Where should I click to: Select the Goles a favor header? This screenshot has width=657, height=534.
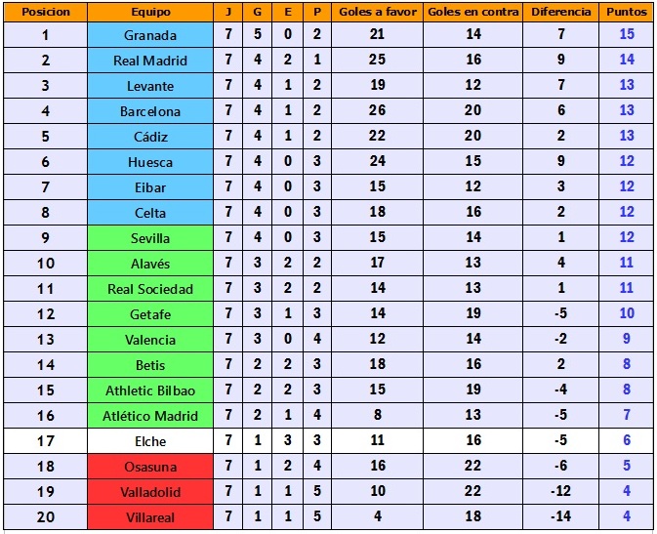click(x=378, y=12)
